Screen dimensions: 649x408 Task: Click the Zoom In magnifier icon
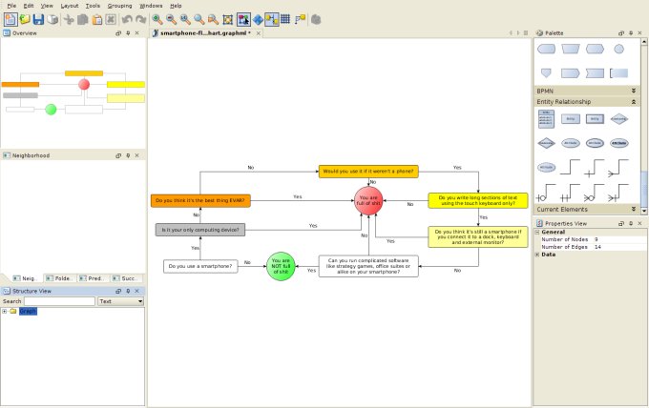157,19
